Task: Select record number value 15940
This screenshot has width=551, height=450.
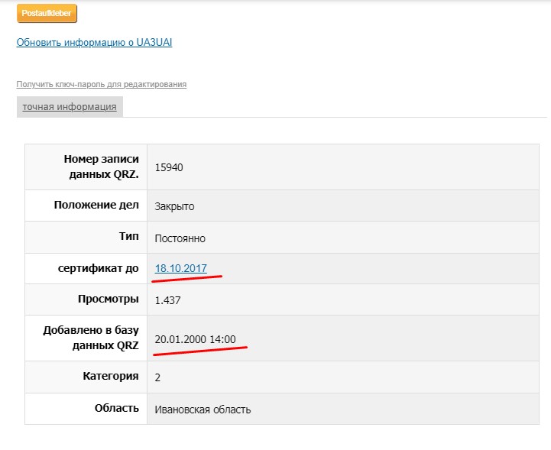Action: pos(169,167)
